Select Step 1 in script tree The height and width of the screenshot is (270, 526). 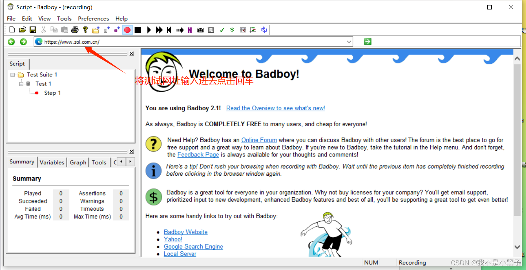coord(52,93)
